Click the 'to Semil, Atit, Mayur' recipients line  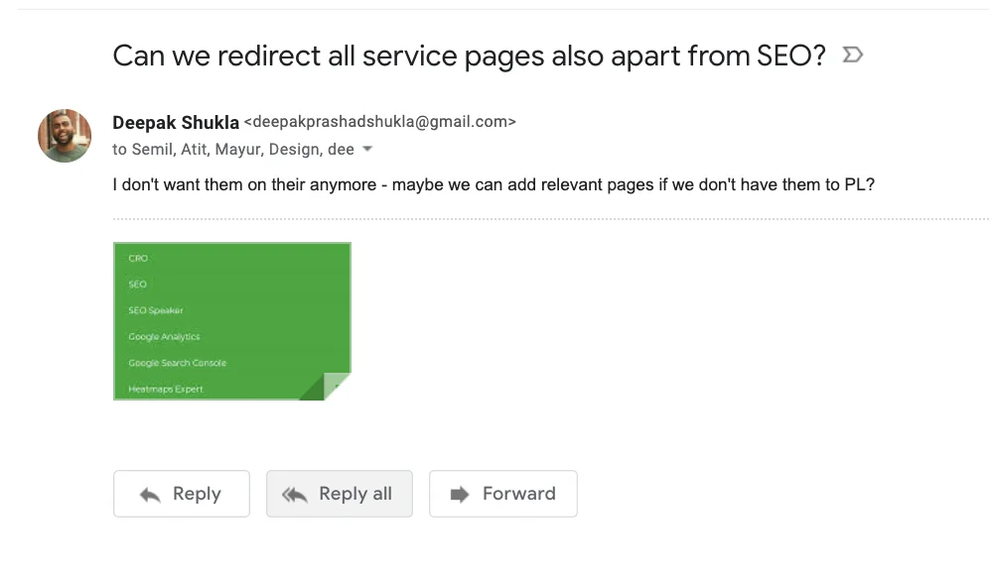click(x=233, y=150)
